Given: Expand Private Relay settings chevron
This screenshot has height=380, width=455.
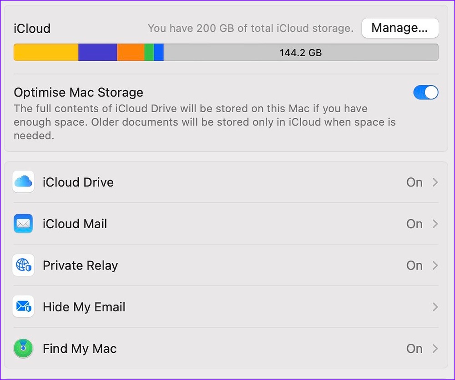Looking at the screenshot, I should pos(435,265).
